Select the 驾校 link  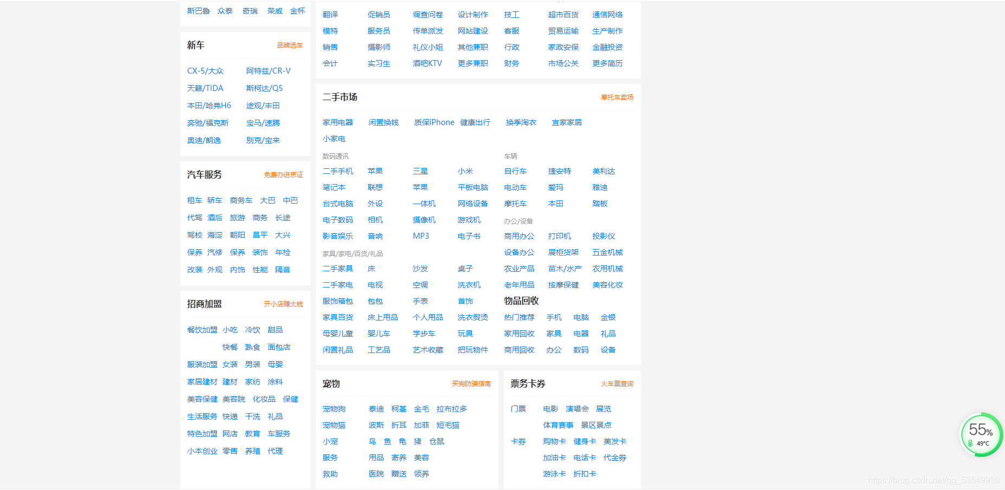(x=194, y=235)
